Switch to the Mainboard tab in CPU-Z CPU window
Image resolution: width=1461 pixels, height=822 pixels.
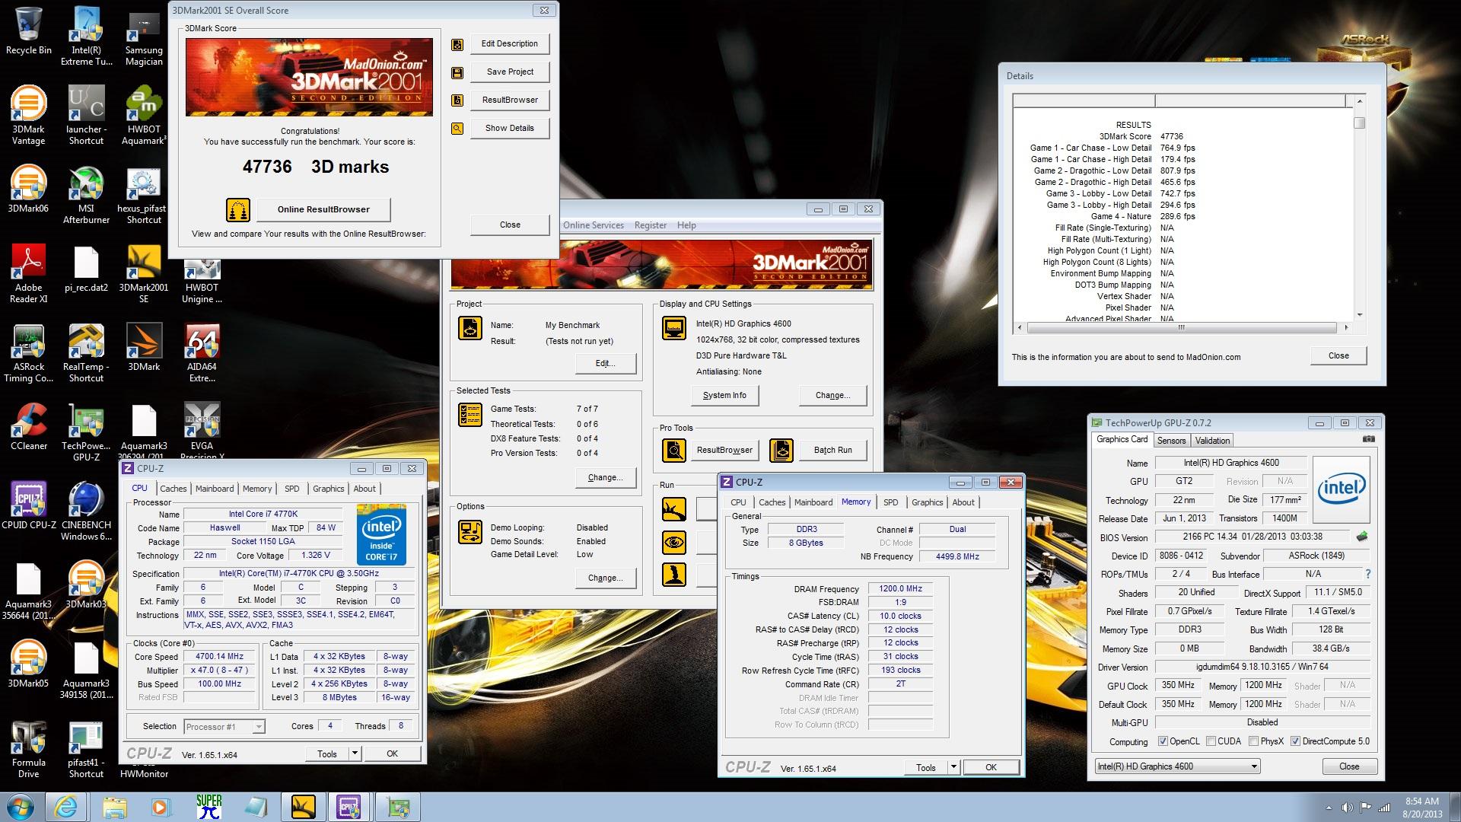click(x=215, y=489)
